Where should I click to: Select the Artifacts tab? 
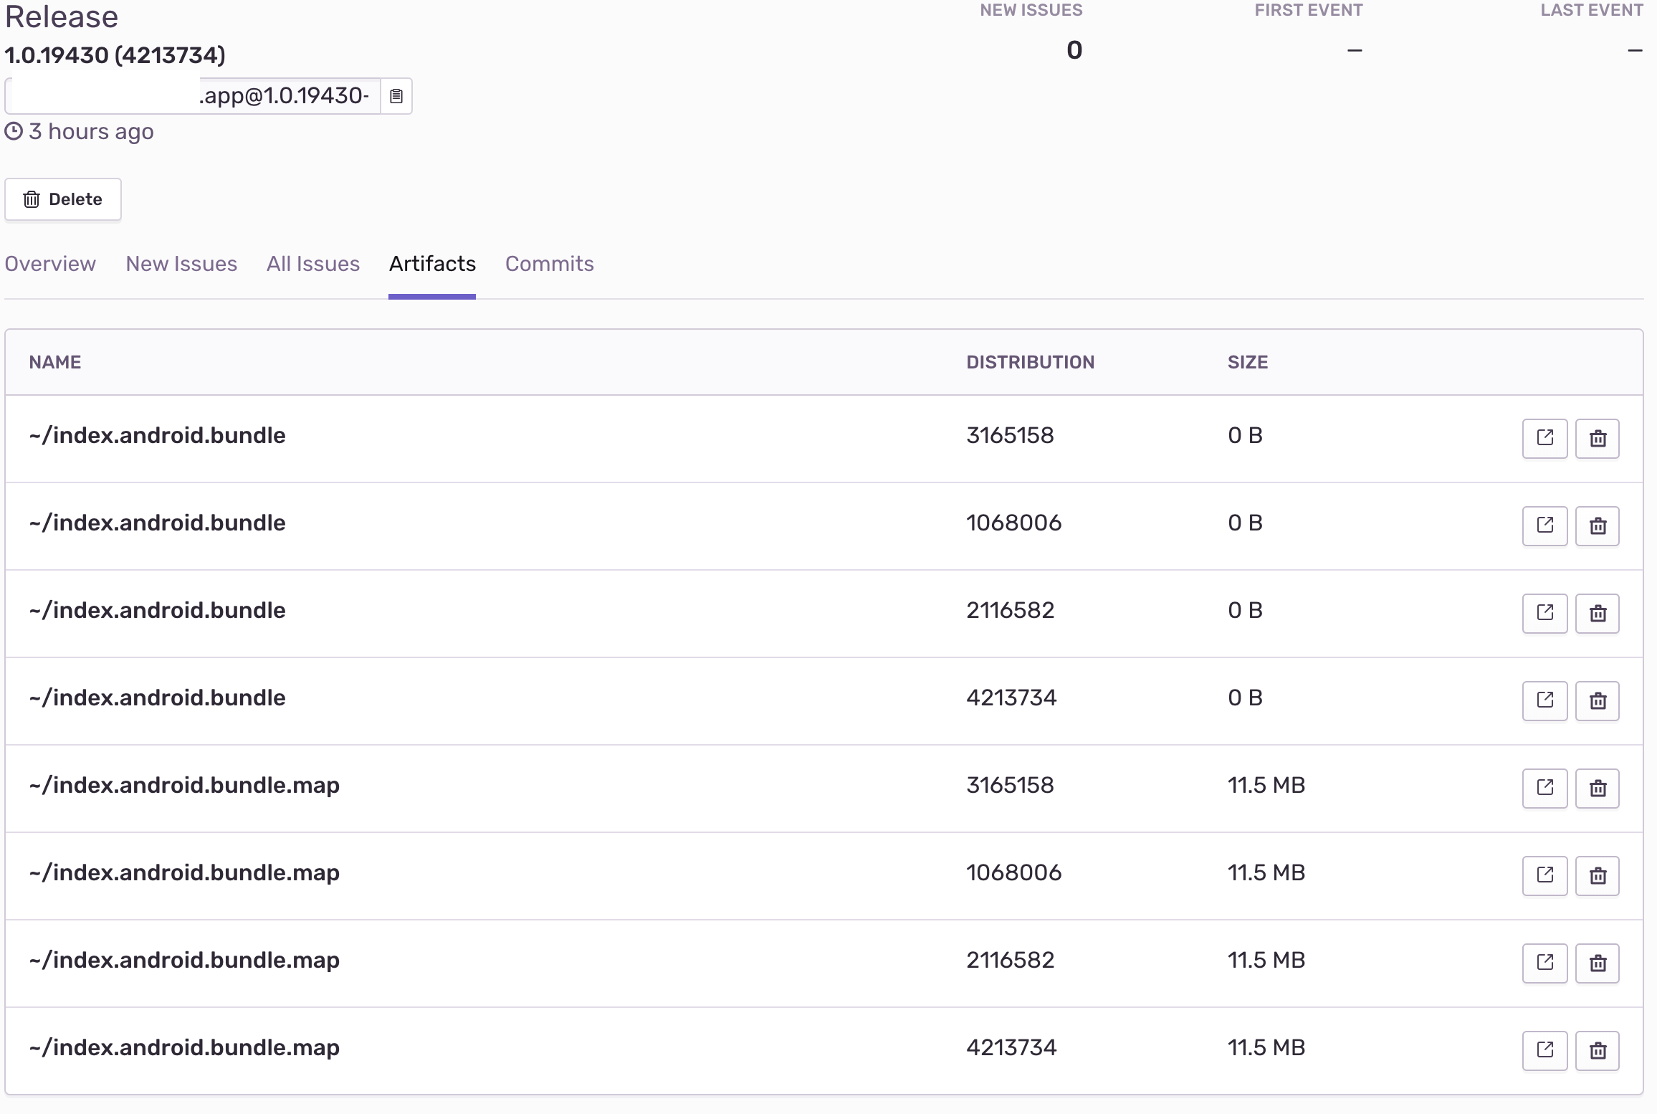tap(432, 264)
